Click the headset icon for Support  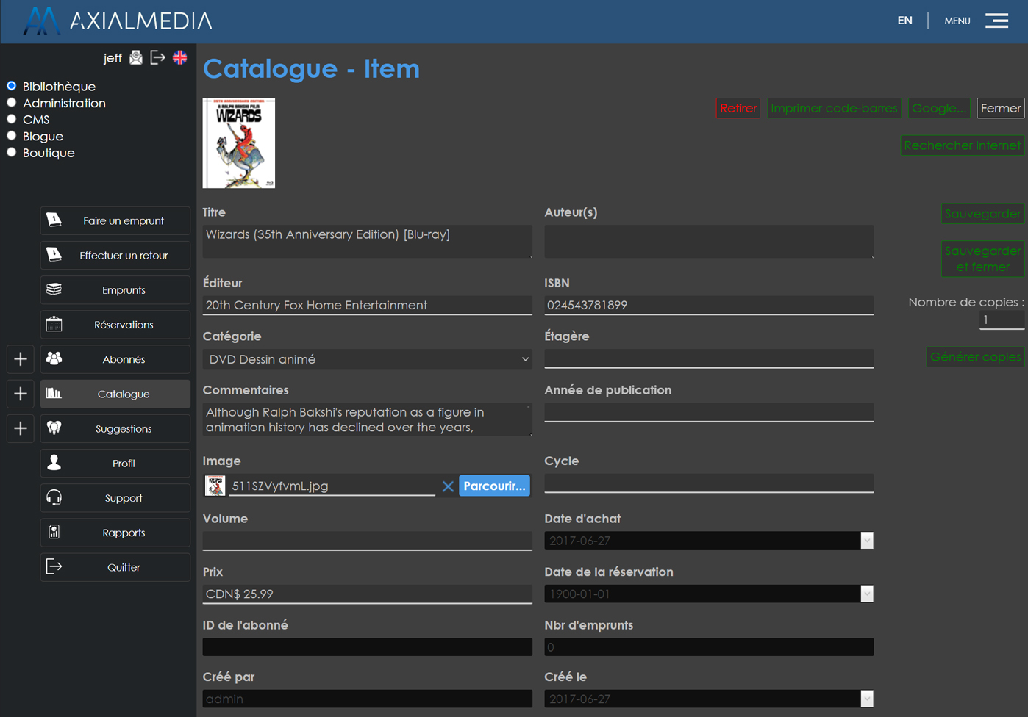click(54, 498)
